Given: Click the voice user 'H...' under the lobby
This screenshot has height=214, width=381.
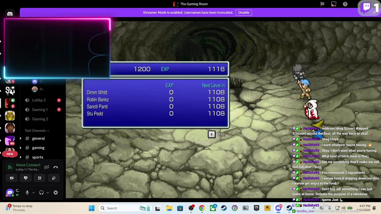Looking at the screenshot, I should (38, 89).
